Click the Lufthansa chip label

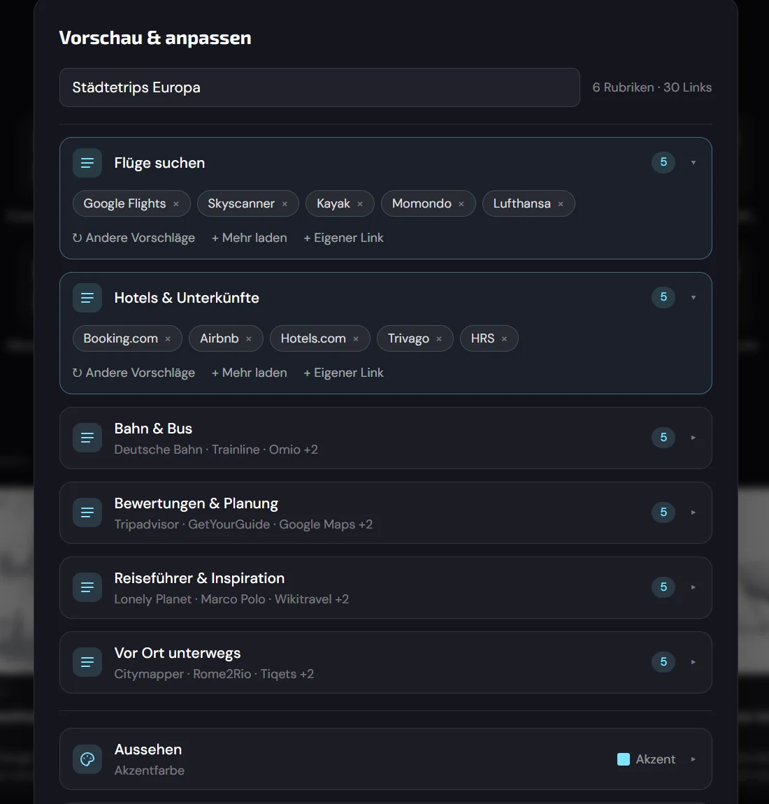coord(522,204)
